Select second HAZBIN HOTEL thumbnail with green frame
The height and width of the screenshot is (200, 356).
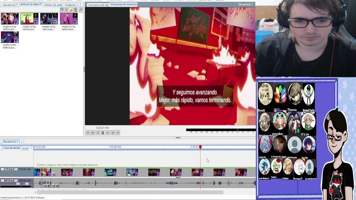tap(29, 19)
